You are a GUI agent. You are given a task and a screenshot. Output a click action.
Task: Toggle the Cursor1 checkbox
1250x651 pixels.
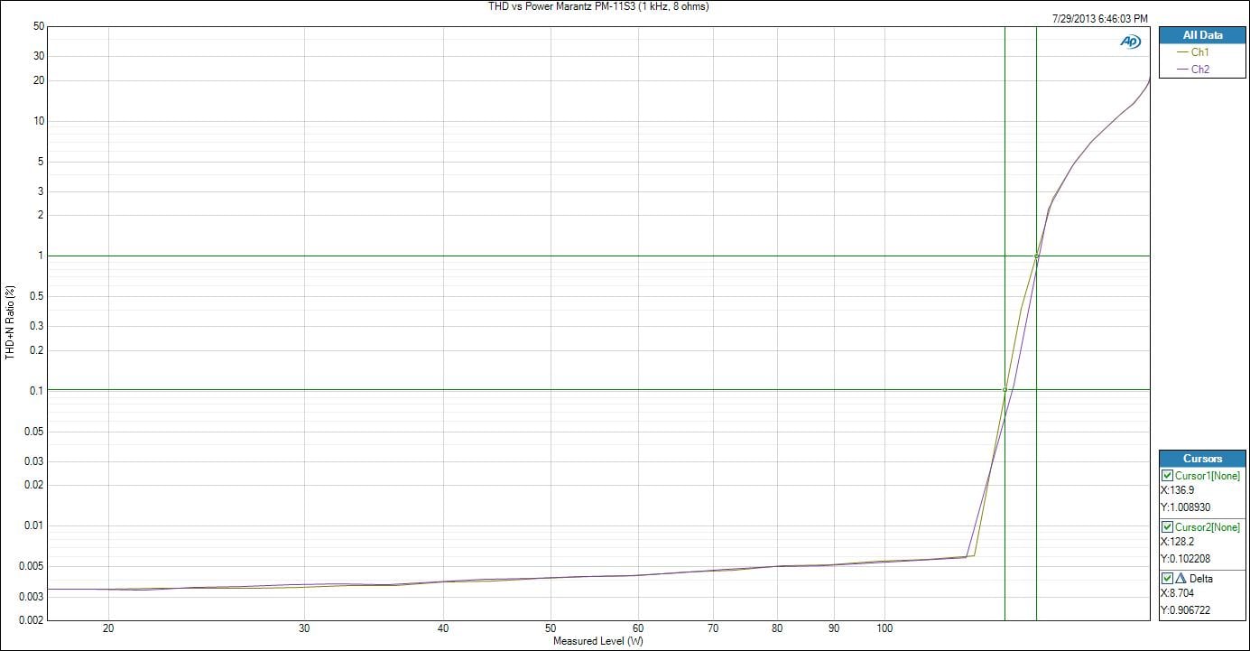1167,476
